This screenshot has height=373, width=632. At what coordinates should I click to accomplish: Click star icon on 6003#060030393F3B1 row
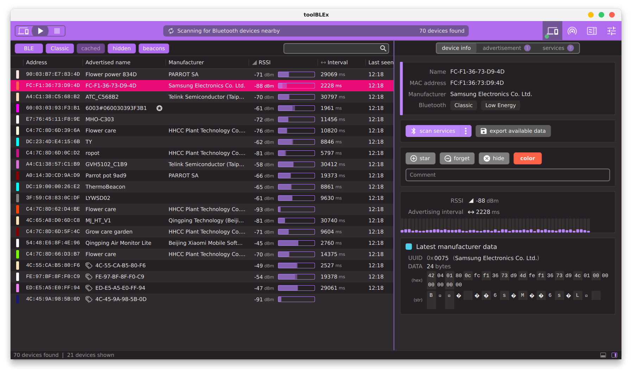(159, 108)
